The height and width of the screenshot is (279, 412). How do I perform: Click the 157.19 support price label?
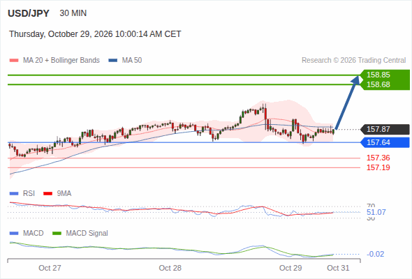pos(378,167)
